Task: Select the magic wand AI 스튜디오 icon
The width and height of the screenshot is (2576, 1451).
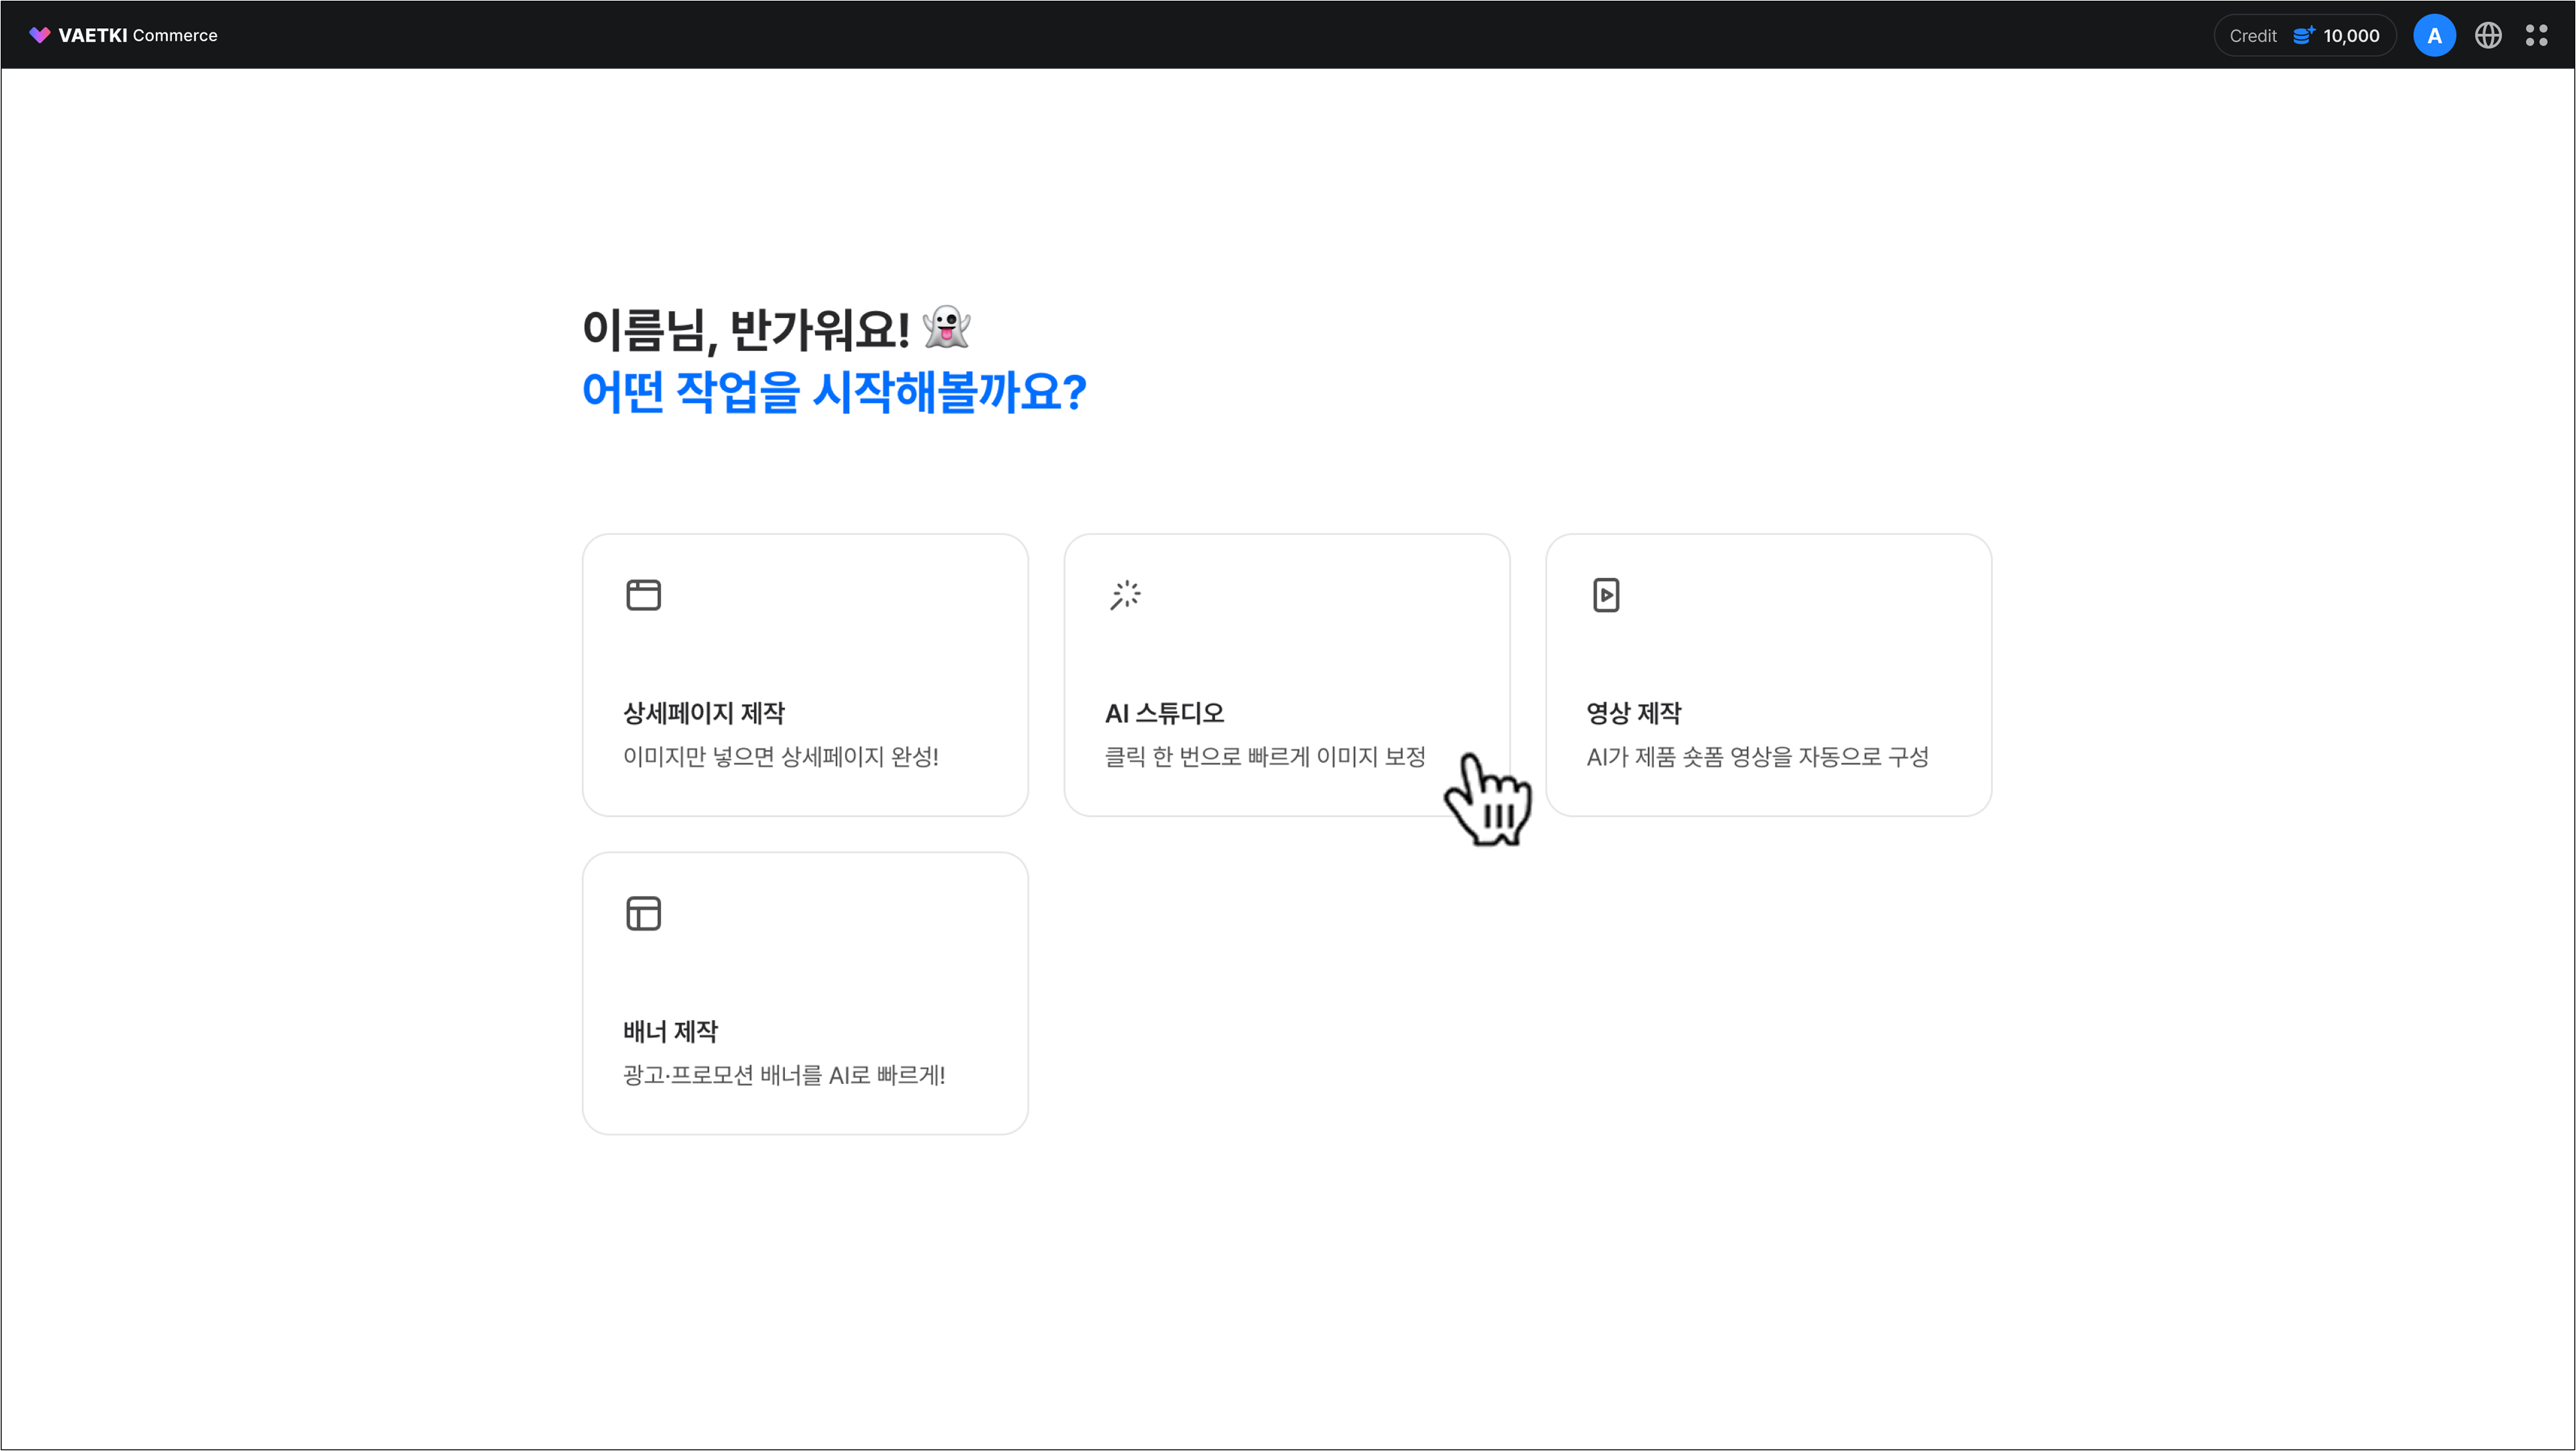Action: coord(1125,595)
